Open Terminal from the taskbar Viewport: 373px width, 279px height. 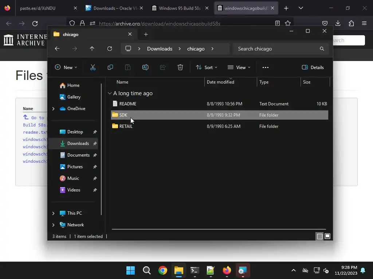(195, 270)
